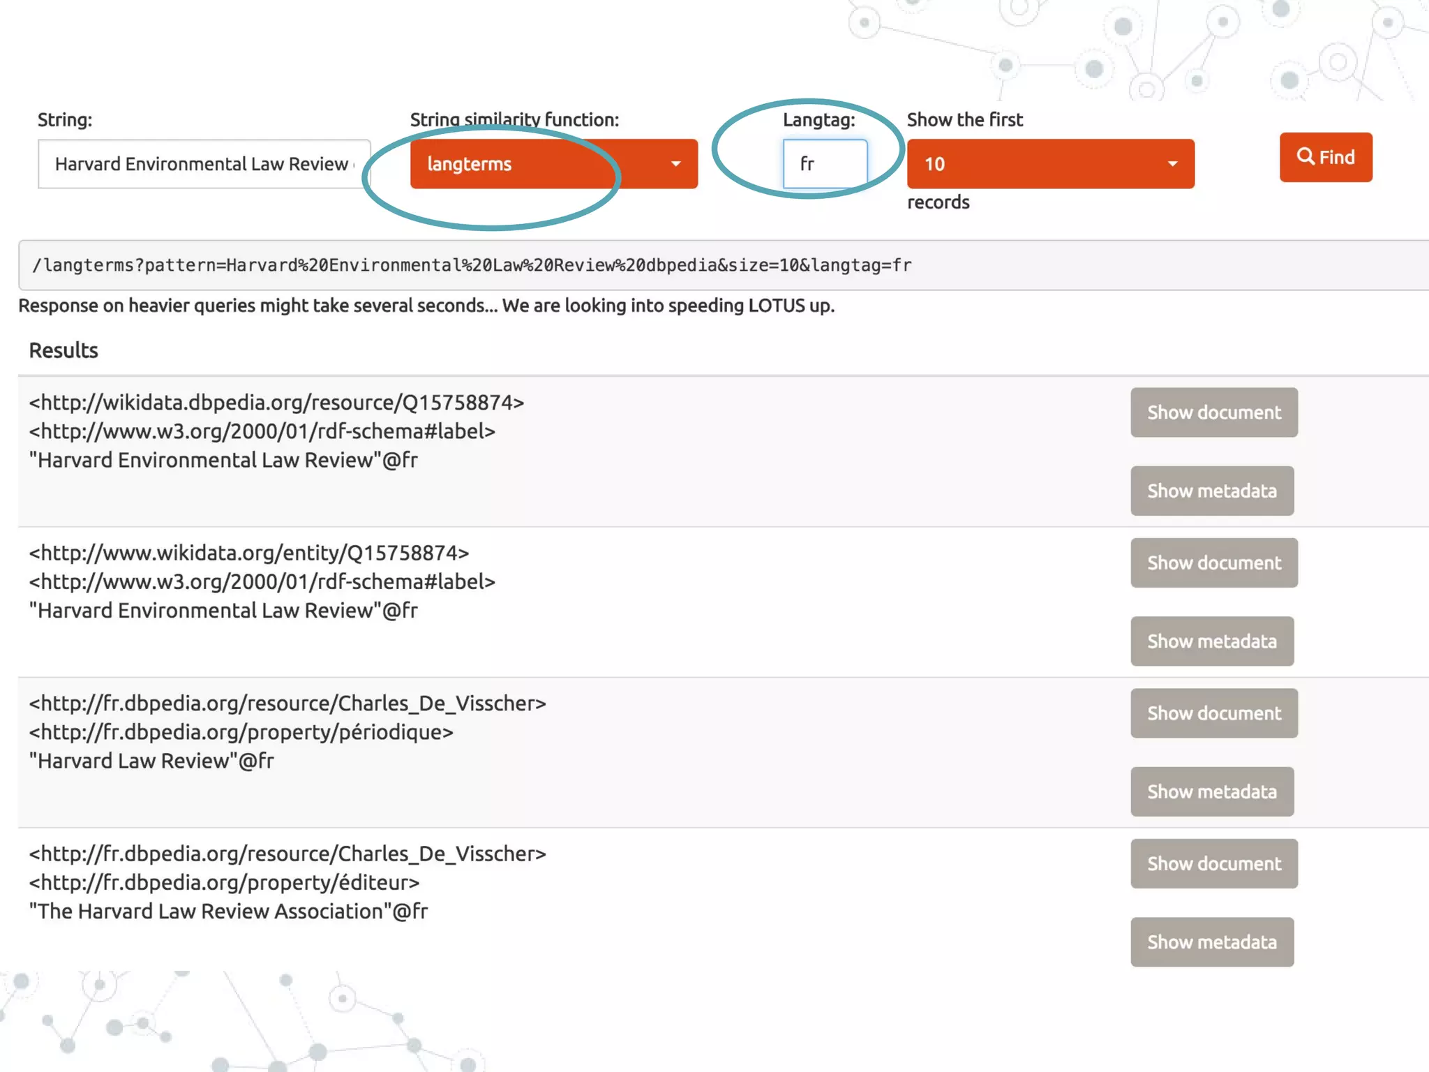Show metadata for www.wikidata.org entity result

tap(1211, 641)
